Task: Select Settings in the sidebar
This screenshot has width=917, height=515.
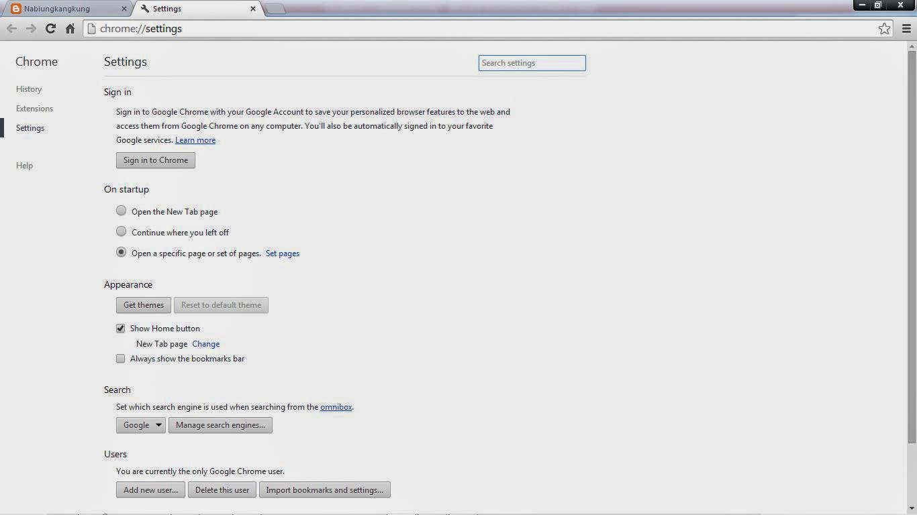Action: [x=30, y=128]
